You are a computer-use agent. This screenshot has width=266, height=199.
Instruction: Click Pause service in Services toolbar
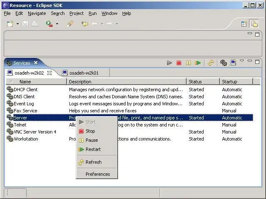click(188, 63)
